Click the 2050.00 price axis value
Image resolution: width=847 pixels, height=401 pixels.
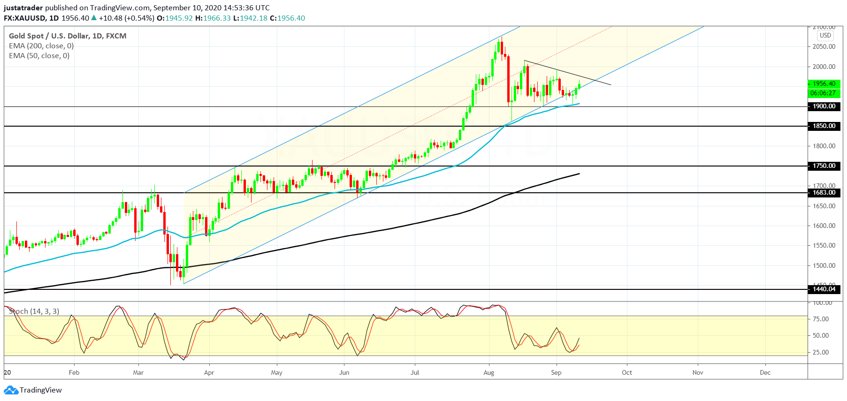point(824,47)
